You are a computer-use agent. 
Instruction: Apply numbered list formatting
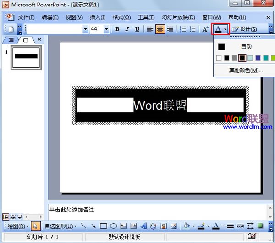[183, 29]
